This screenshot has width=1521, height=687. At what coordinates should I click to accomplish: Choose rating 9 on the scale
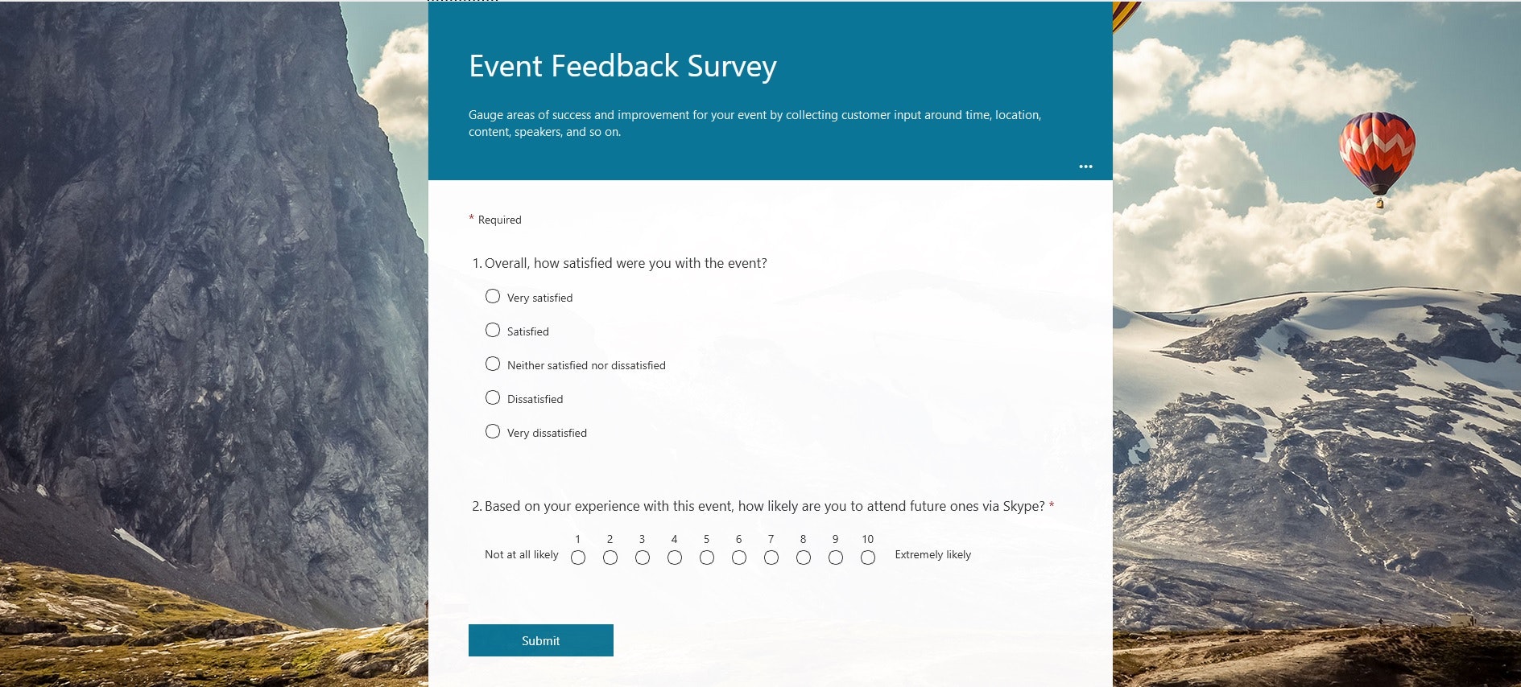[x=836, y=557]
